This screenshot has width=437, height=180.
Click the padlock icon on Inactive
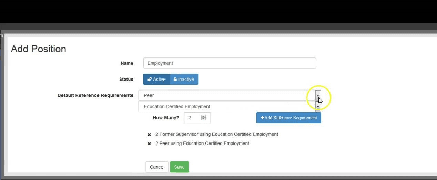(x=175, y=79)
